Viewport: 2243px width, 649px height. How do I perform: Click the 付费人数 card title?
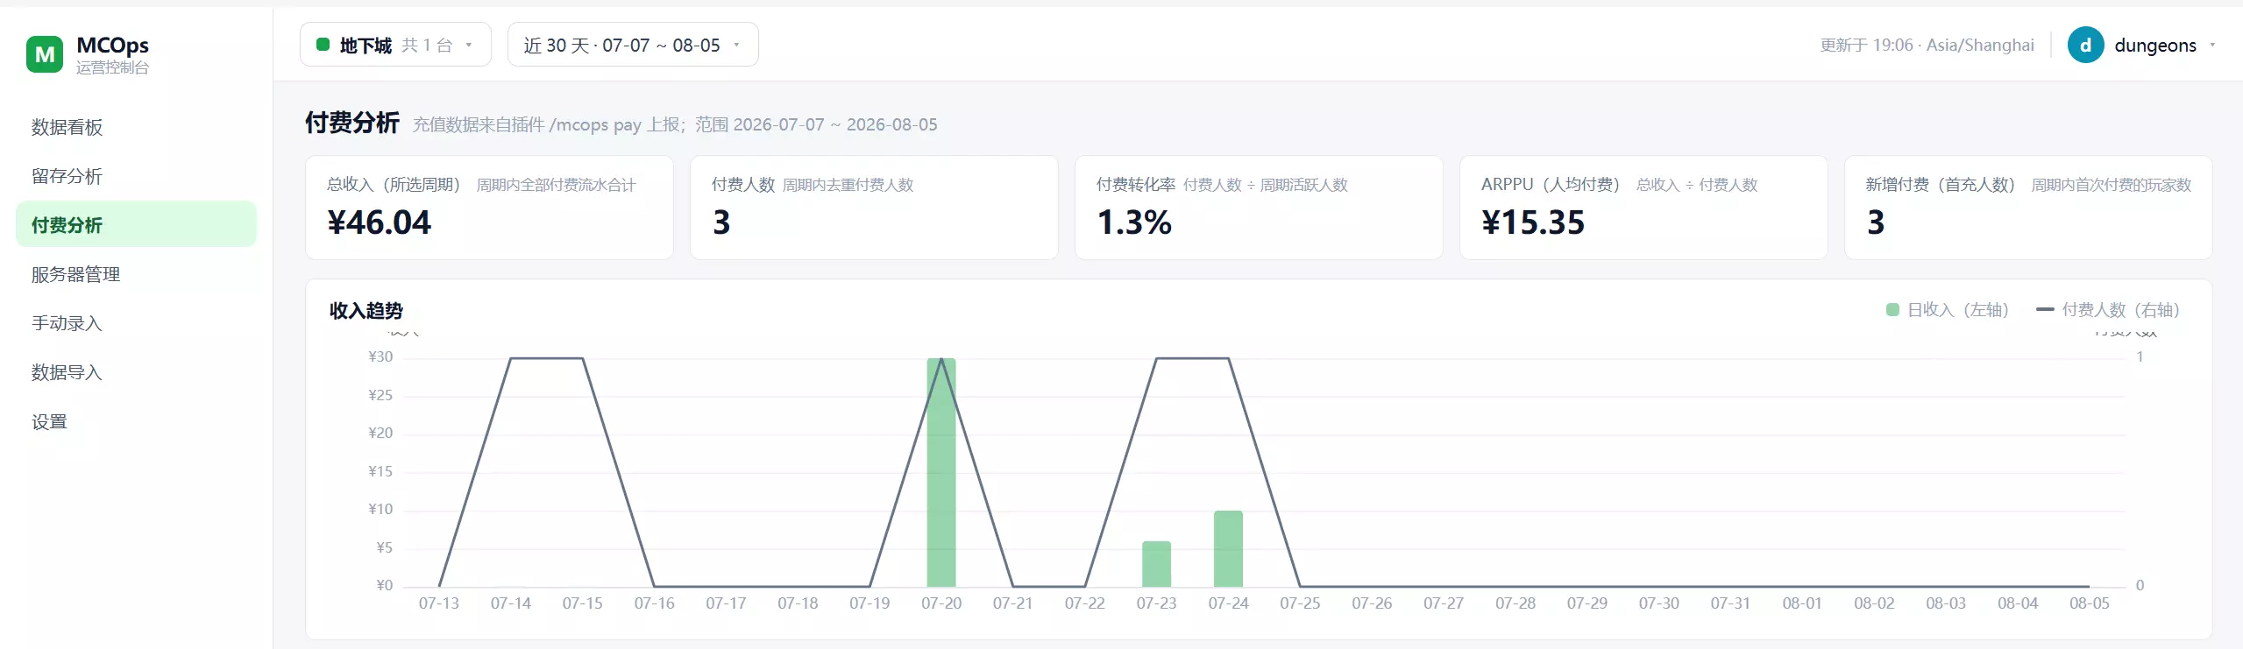743,185
